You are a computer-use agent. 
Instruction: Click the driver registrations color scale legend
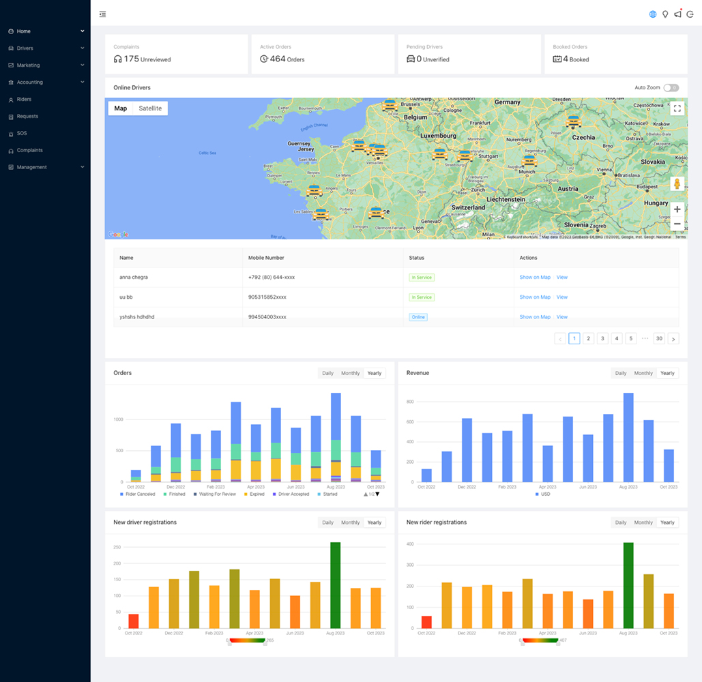[247, 640]
